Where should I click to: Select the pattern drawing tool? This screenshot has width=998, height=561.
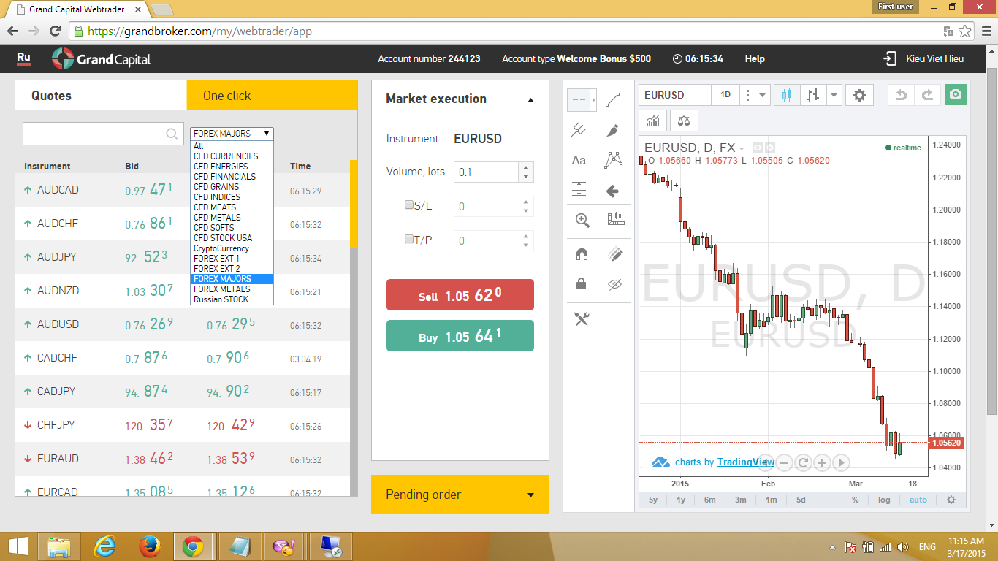tap(613, 160)
